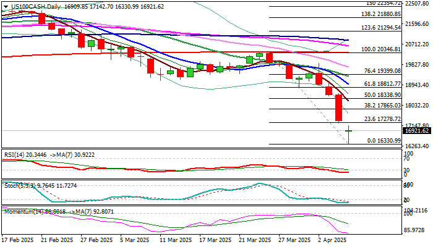Select the 123.6 Fibonacci label 21294.54

pyautogui.click(x=380, y=27)
